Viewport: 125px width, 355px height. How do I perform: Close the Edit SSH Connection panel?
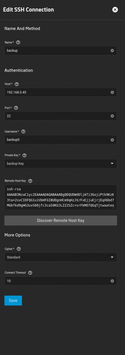point(115,9)
